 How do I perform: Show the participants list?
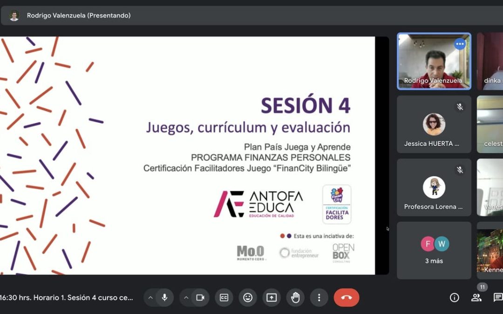pyautogui.click(x=476, y=298)
